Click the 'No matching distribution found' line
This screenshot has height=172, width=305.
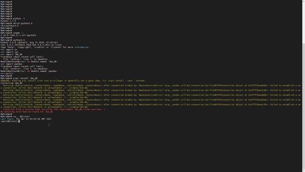[x=27, y=112]
